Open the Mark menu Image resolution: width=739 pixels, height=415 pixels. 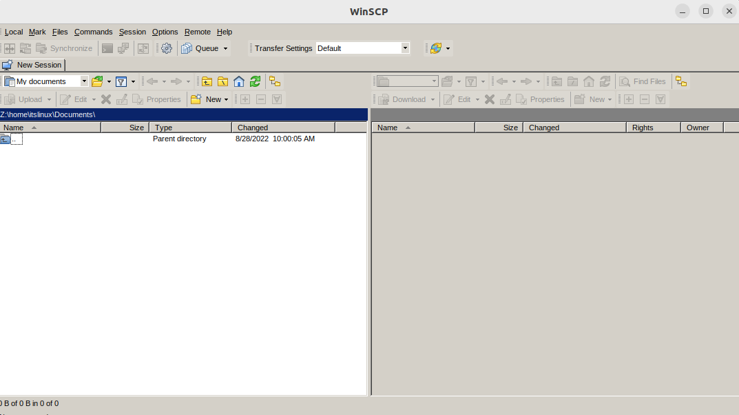(37, 32)
